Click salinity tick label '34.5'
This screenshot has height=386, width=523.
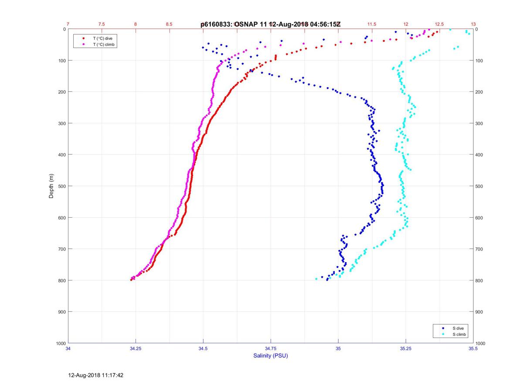pyautogui.click(x=203, y=348)
